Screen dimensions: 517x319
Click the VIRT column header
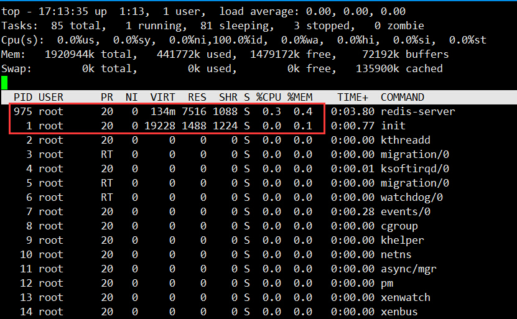pos(162,97)
